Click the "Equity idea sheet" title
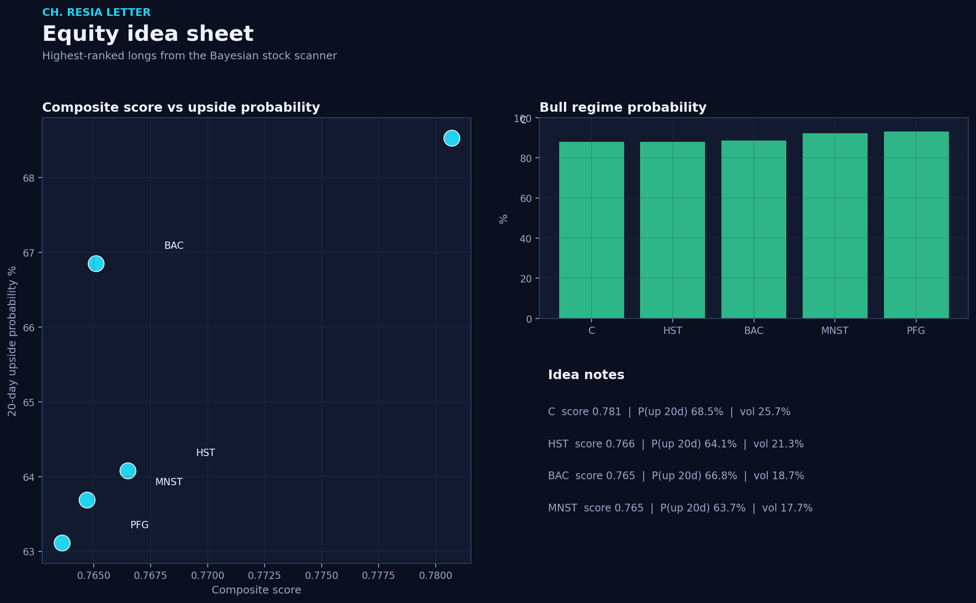Viewport: 976px width, 603px height. [x=148, y=34]
